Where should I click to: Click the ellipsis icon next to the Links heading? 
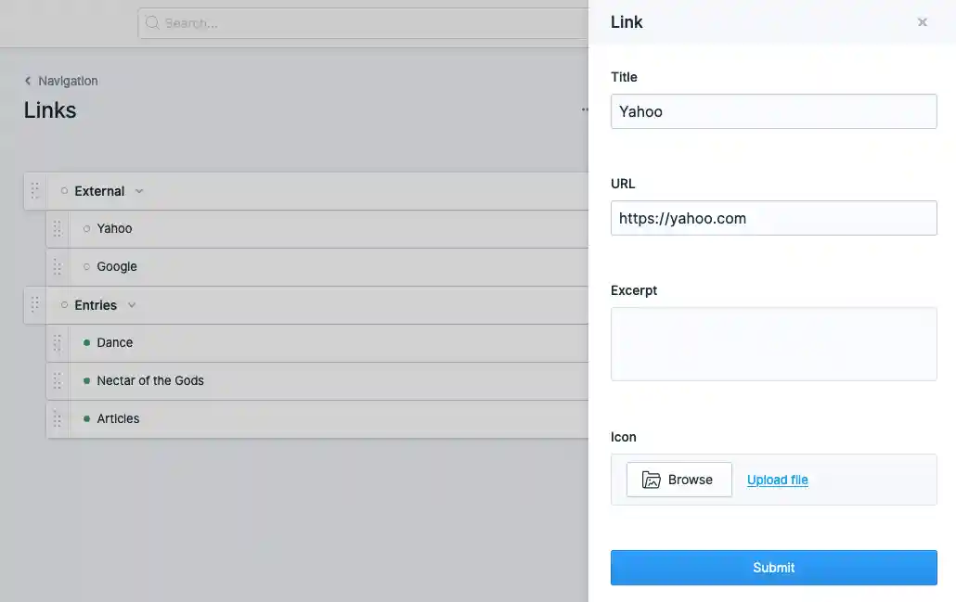point(586,109)
